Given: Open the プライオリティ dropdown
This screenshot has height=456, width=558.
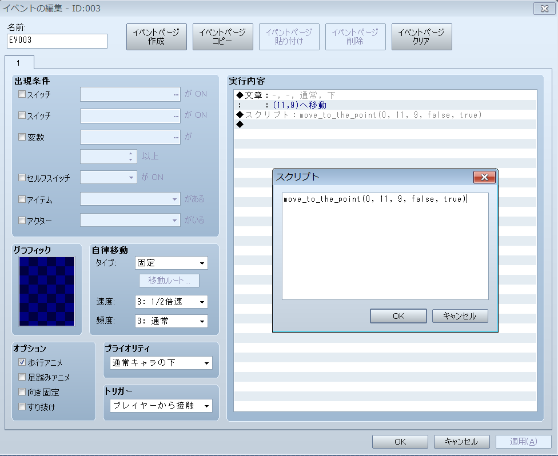Looking at the screenshot, I should tap(161, 363).
